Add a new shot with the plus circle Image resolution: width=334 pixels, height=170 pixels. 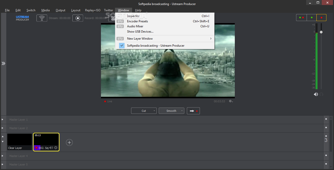click(69, 142)
